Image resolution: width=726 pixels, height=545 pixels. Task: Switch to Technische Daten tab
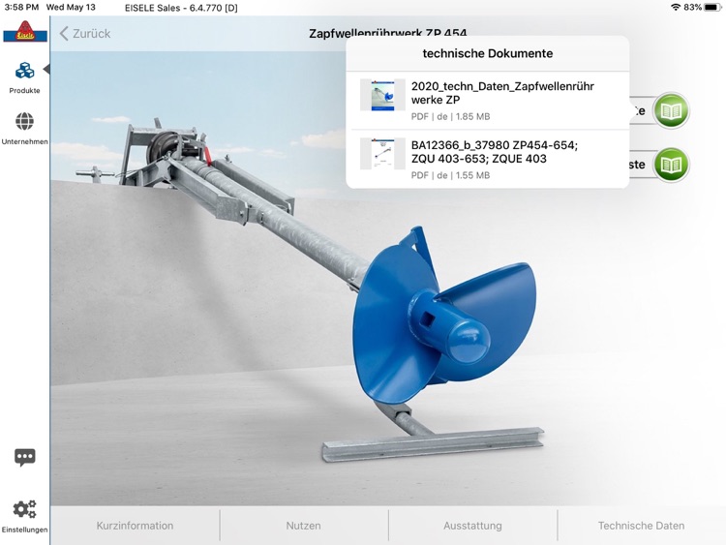coord(641,526)
